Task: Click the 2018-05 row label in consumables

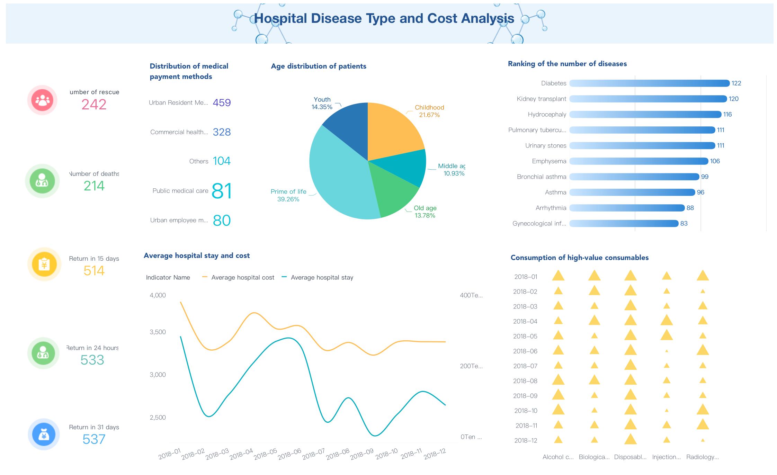Action: pos(525,336)
